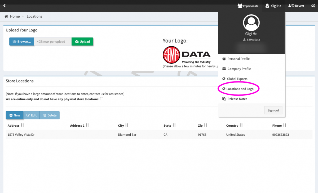
Task: Add a New store location
Action: pos(15,115)
